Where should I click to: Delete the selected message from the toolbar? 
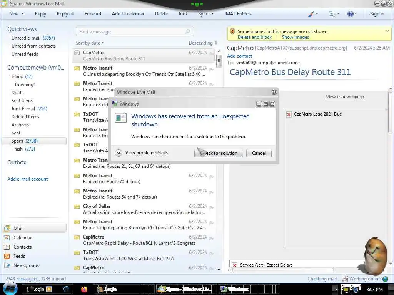coord(161,14)
